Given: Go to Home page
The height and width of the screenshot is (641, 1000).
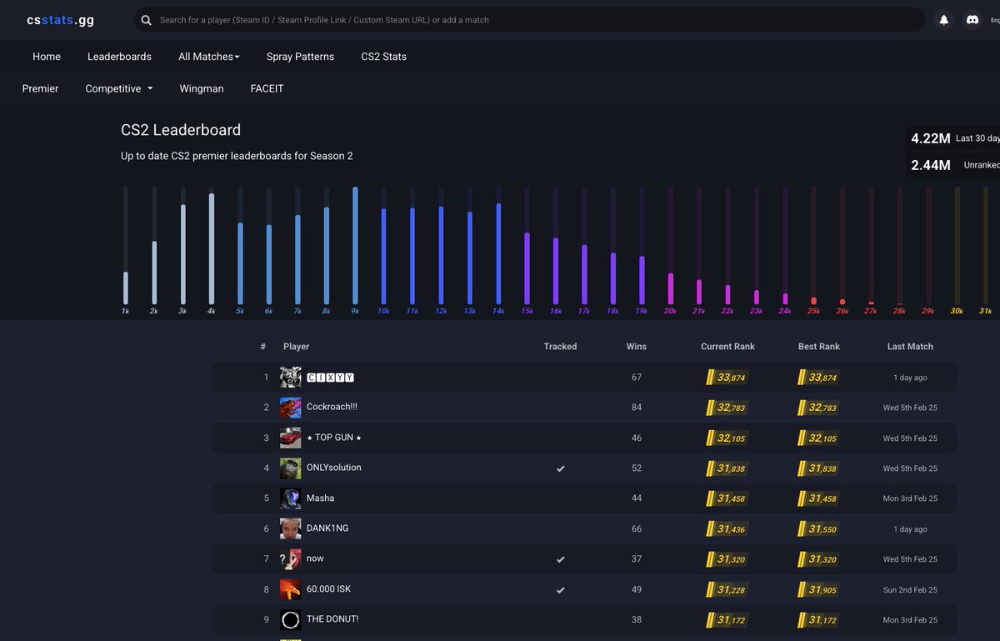Looking at the screenshot, I should pyautogui.click(x=47, y=57).
